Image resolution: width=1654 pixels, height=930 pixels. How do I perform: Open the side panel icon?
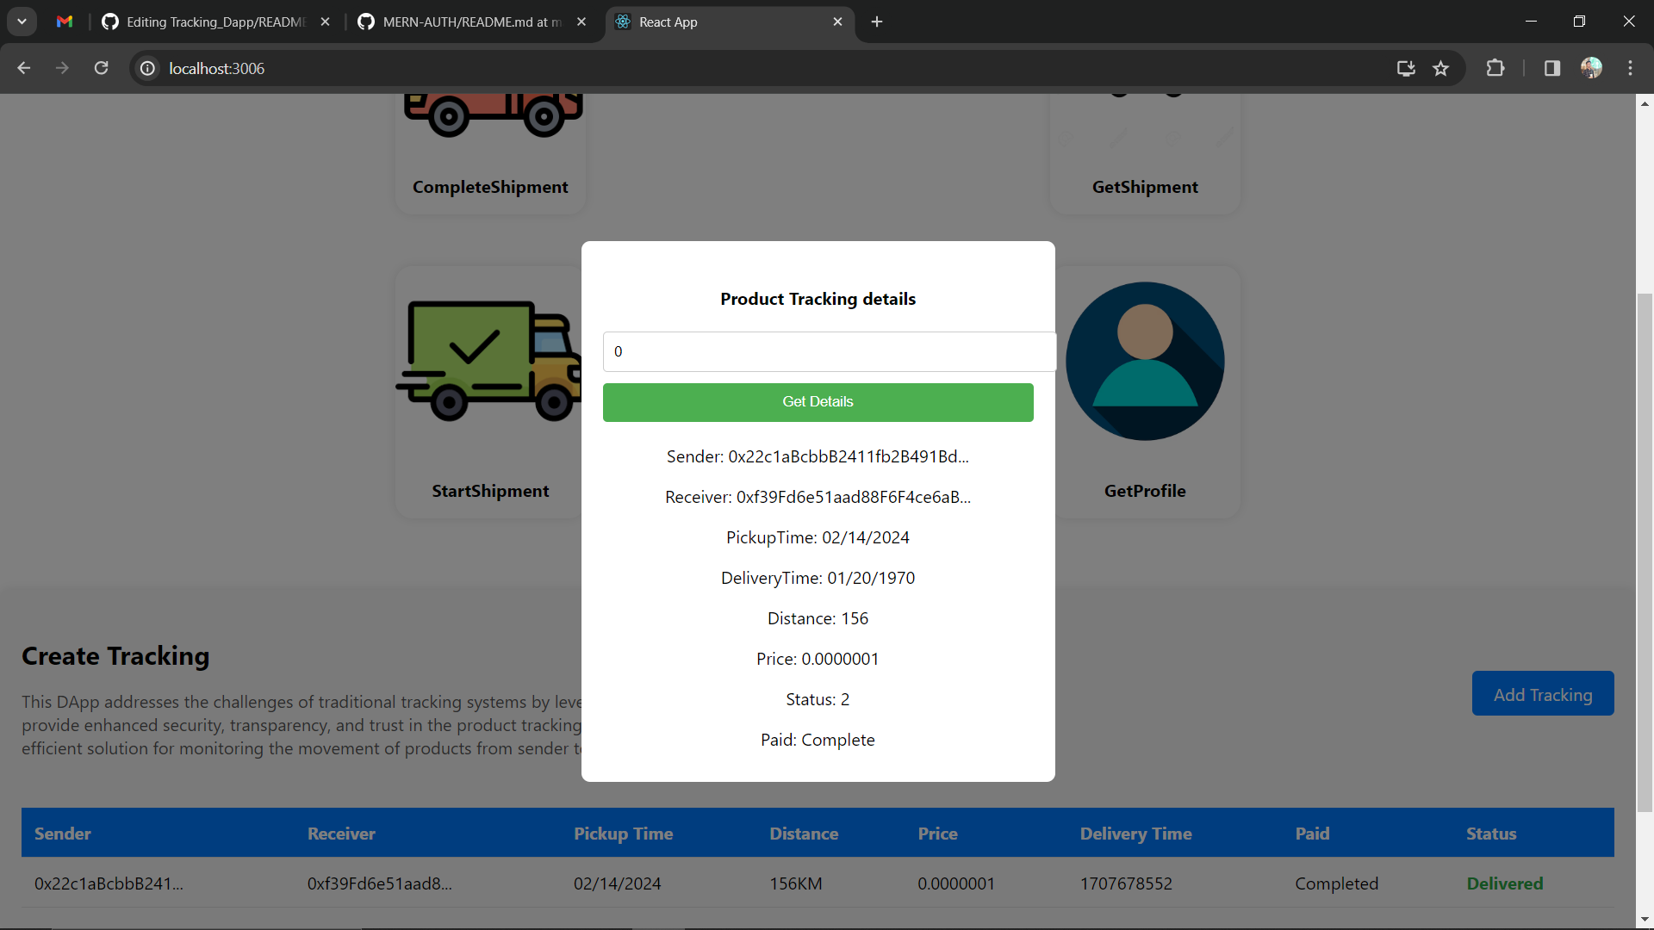point(1551,69)
